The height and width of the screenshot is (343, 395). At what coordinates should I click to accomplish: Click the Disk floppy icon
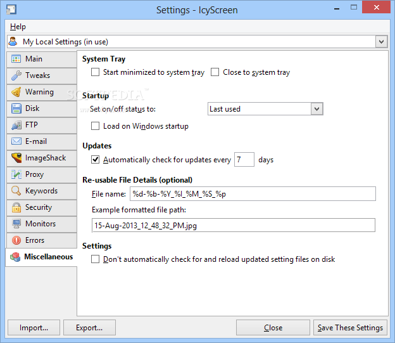[16, 108]
